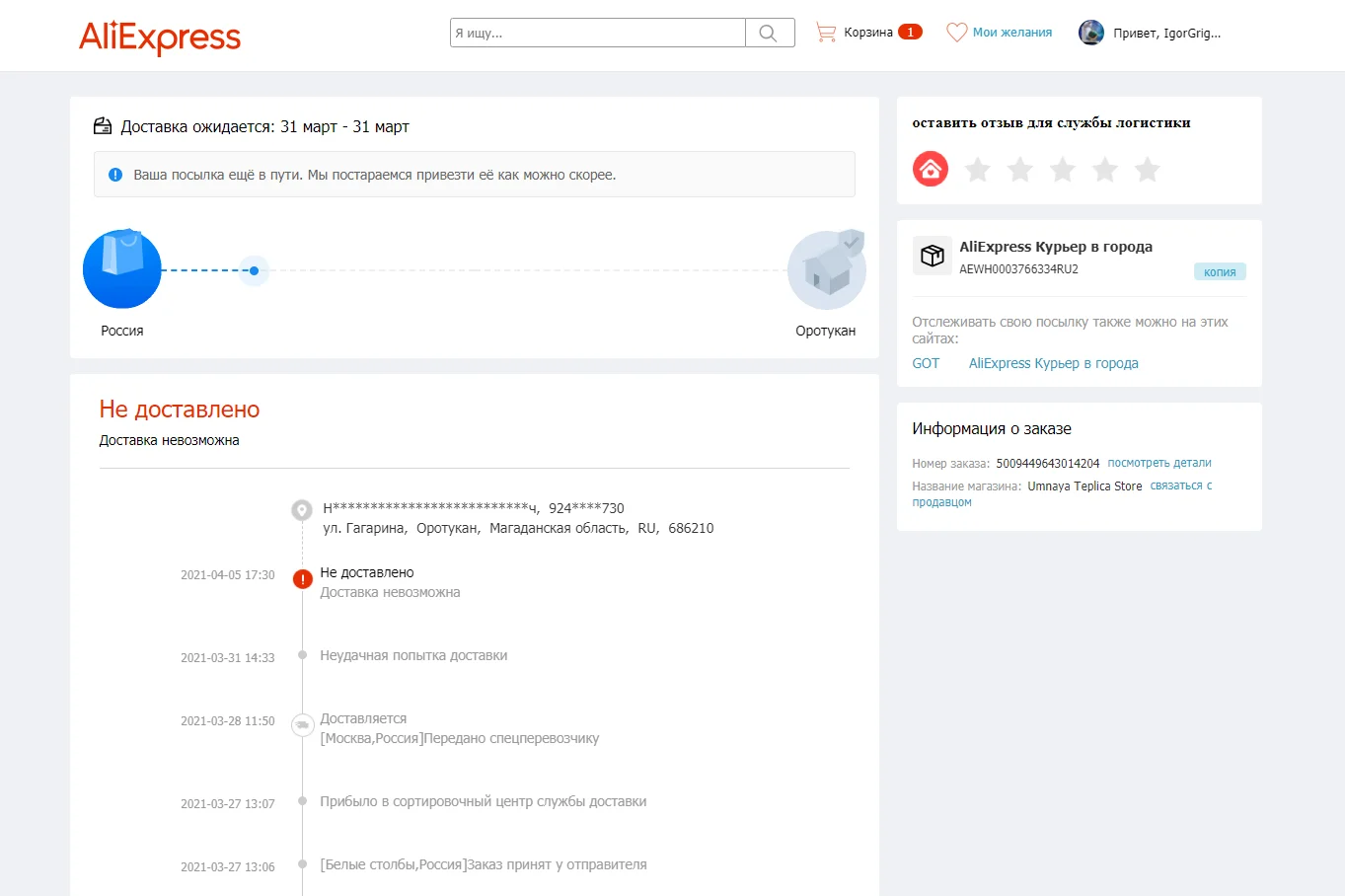Click the 'Не доставлено' red status heading
The image size is (1345, 896).
click(180, 410)
